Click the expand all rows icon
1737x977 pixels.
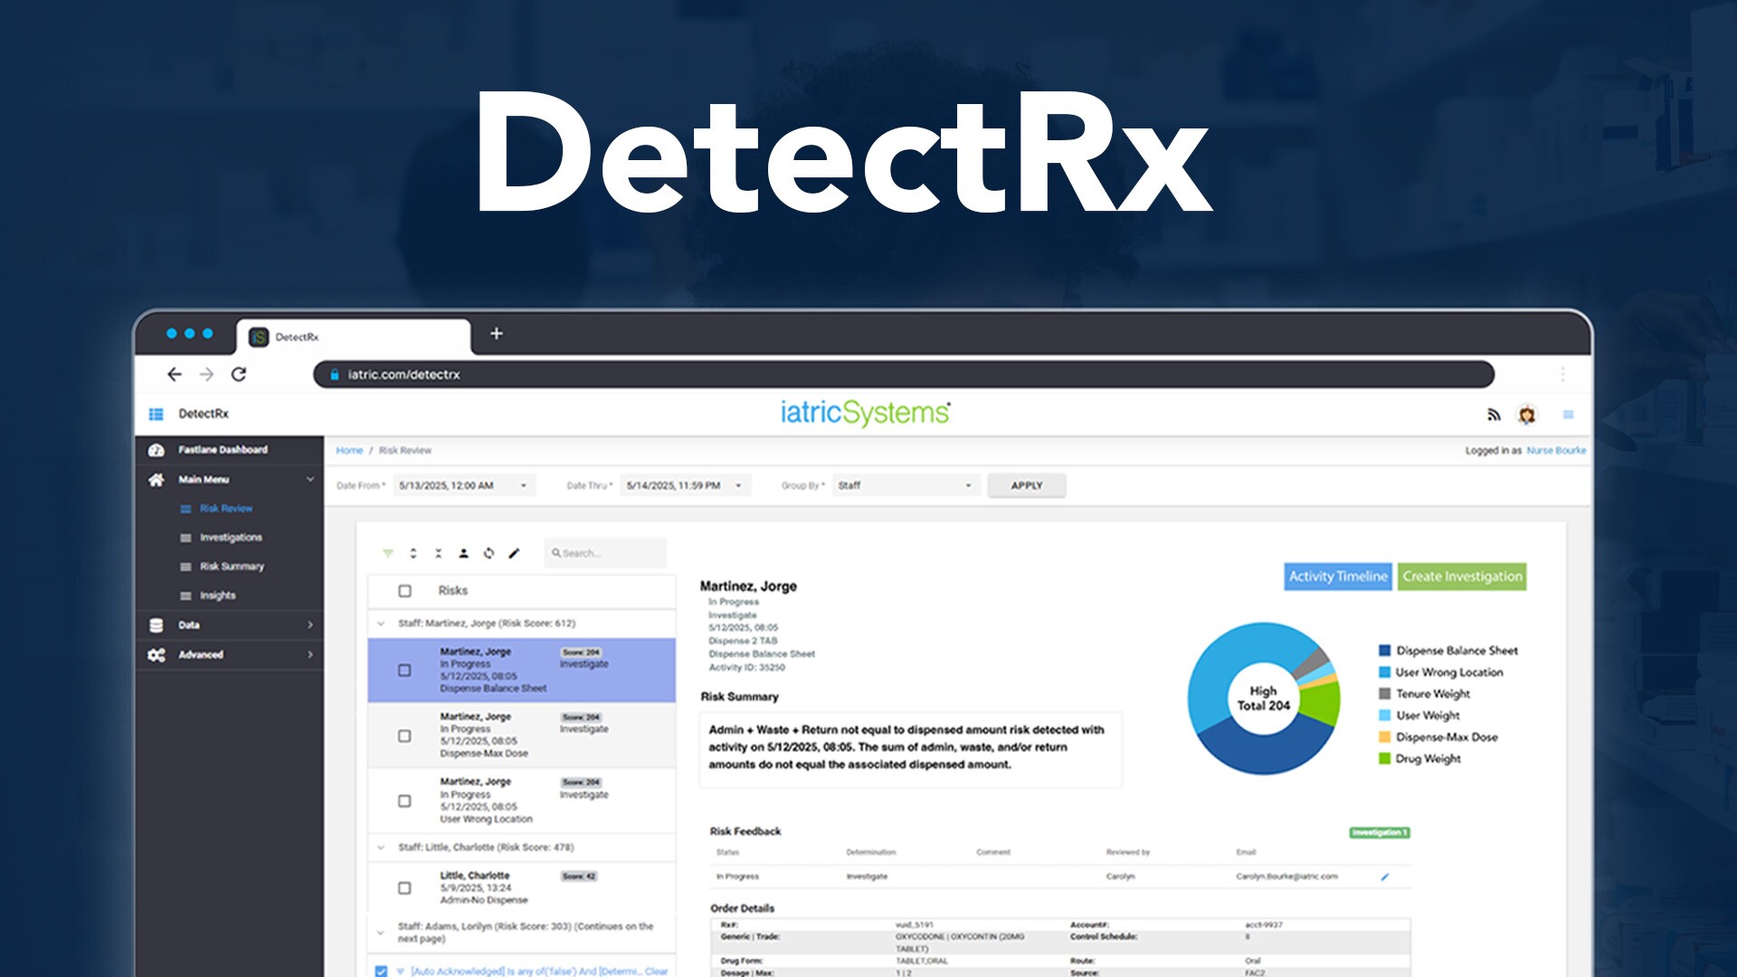tap(413, 554)
